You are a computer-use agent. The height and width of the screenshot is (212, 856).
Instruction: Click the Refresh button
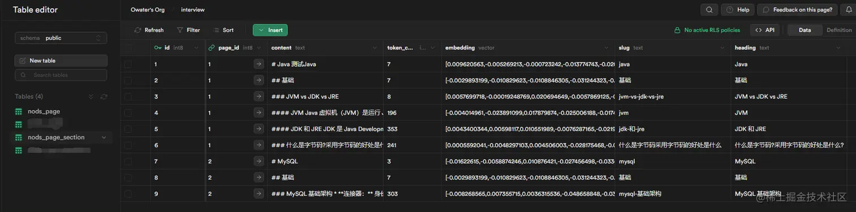click(149, 30)
